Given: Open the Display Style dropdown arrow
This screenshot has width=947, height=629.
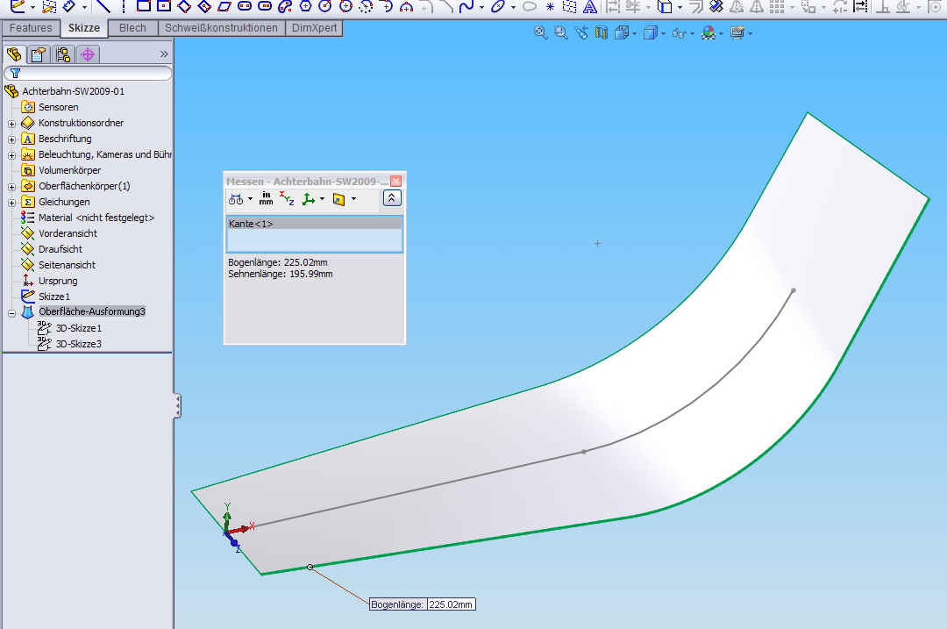Looking at the screenshot, I should [x=663, y=33].
